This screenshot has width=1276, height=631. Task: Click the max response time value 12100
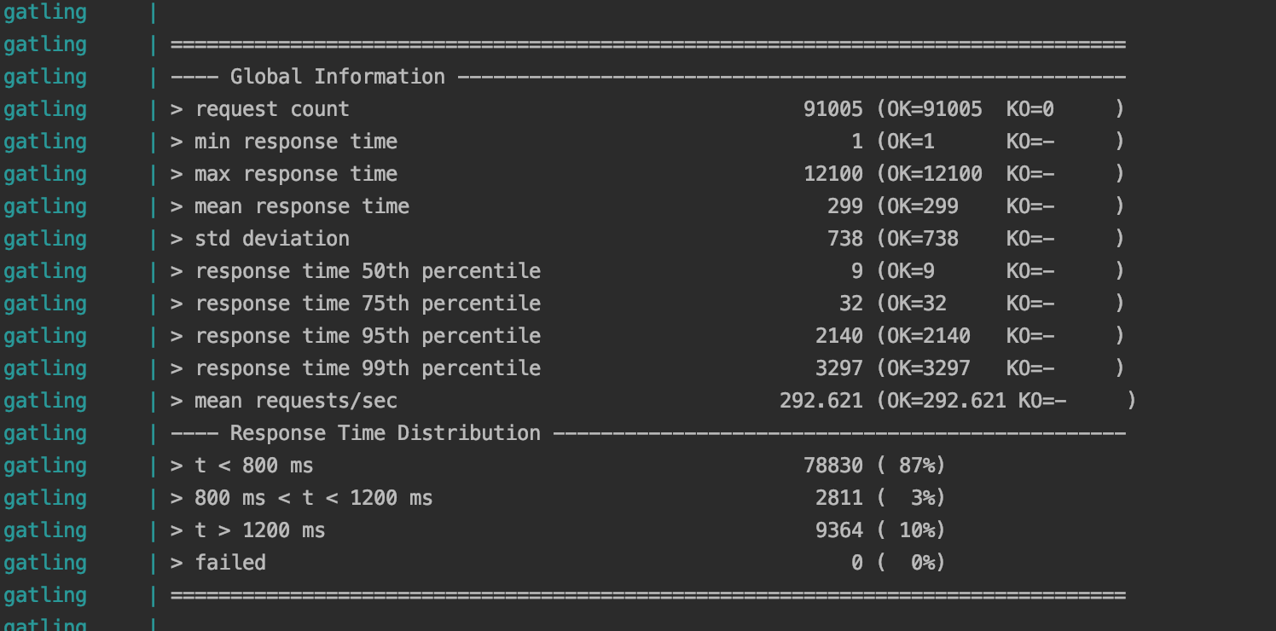pos(832,174)
